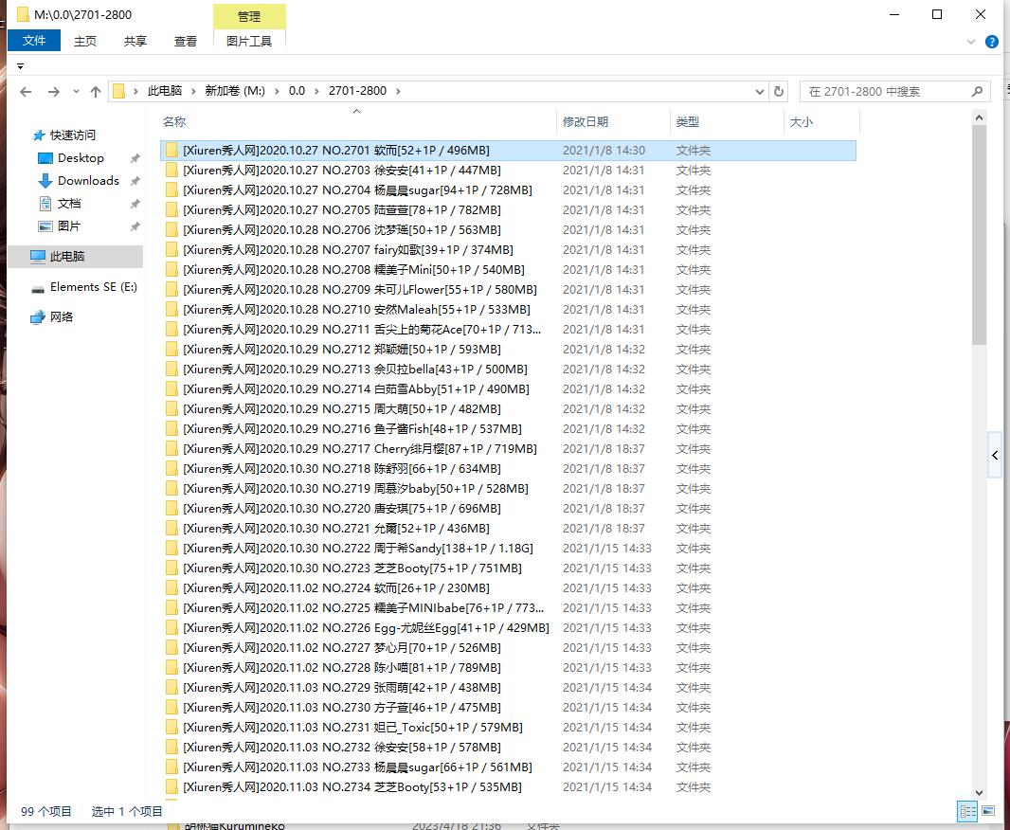This screenshot has width=1010, height=830.
Task: Select folder icon of NO.2717 Cherry绯月樱
Action: click(x=171, y=449)
